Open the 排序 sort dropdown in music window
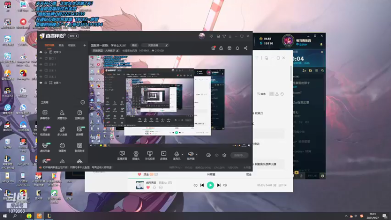 pyautogui.click(x=261, y=94)
